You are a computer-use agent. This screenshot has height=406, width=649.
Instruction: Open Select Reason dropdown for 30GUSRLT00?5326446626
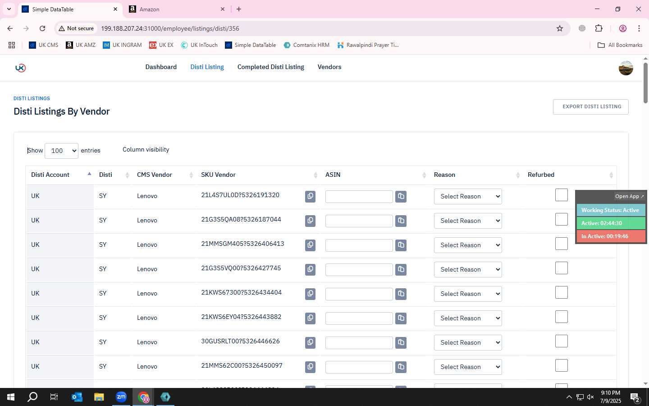click(468, 342)
